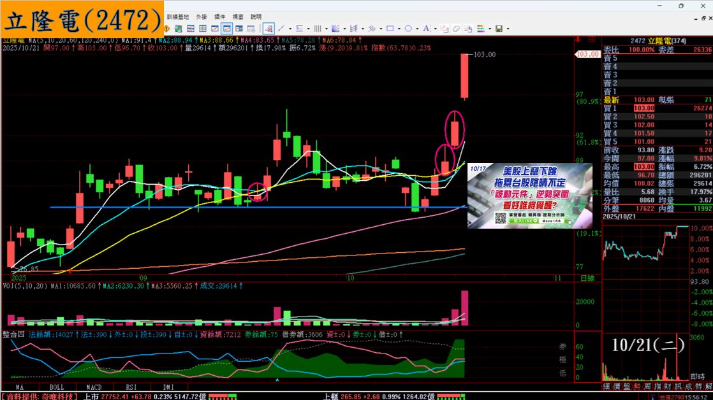
Task: Select the circle drawing tool
Action: point(408,29)
